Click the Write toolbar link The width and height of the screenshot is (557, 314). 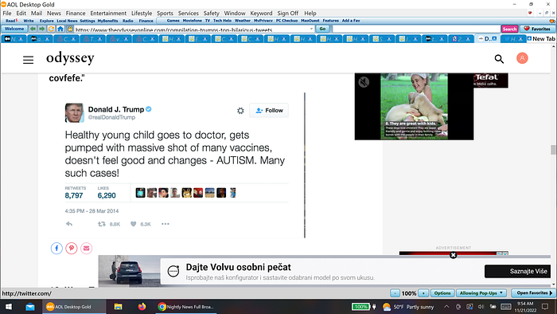(x=29, y=21)
